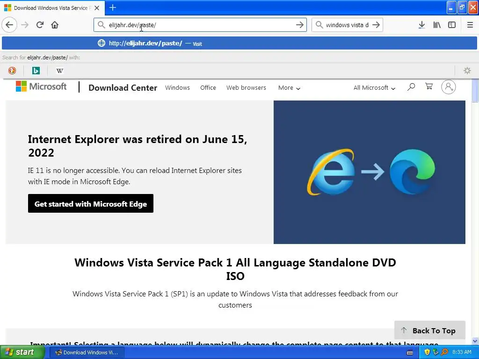Click Internet Explorer was retired heading
Image resolution: width=479 pixels, height=359 pixels.
[x=138, y=146]
